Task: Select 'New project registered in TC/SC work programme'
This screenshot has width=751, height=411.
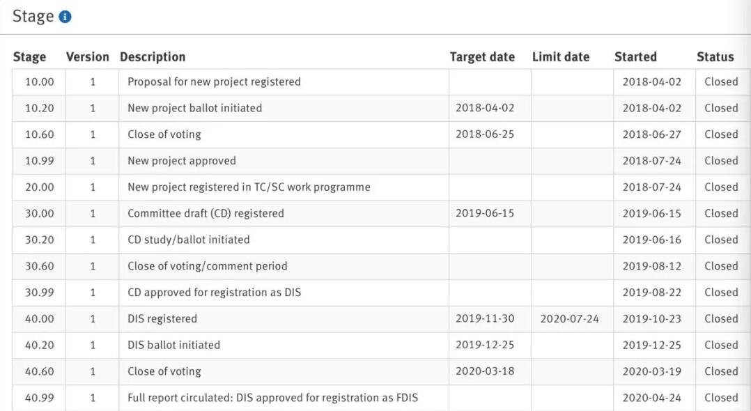Action: point(249,187)
